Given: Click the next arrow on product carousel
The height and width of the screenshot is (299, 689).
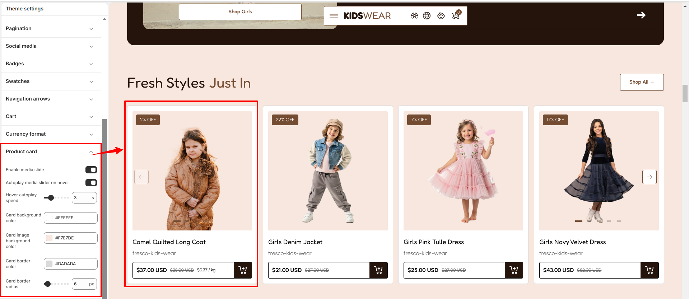Looking at the screenshot, I should [649, 177].
